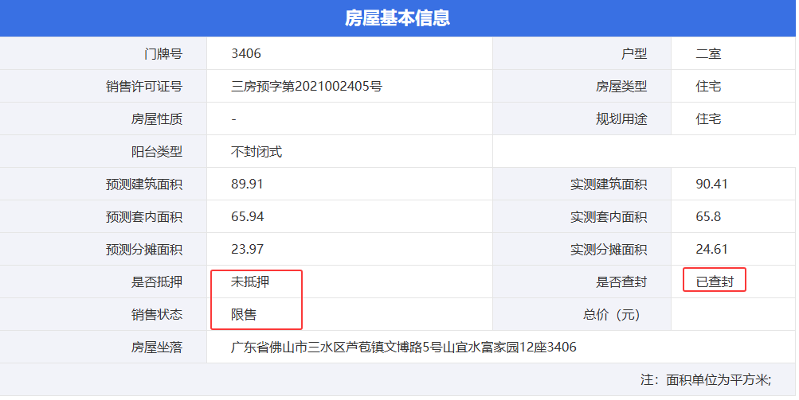Select the 实测套内面积 label
Image resolution: width=799 pixels, height=400 pixels.
point(609,216)
